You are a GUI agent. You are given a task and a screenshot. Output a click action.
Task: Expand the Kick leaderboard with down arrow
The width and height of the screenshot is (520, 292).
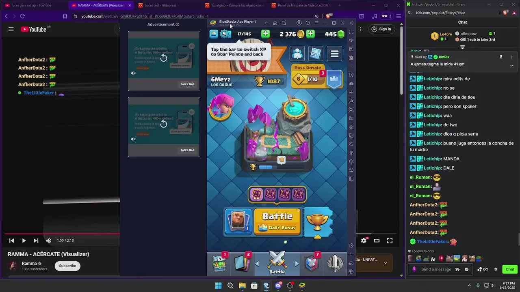(462, 47)
